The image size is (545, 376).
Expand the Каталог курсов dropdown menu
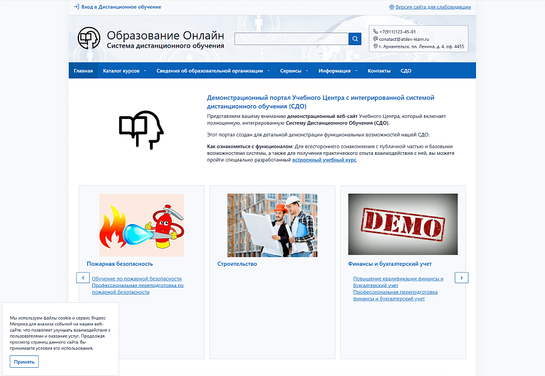coord(124,71)
